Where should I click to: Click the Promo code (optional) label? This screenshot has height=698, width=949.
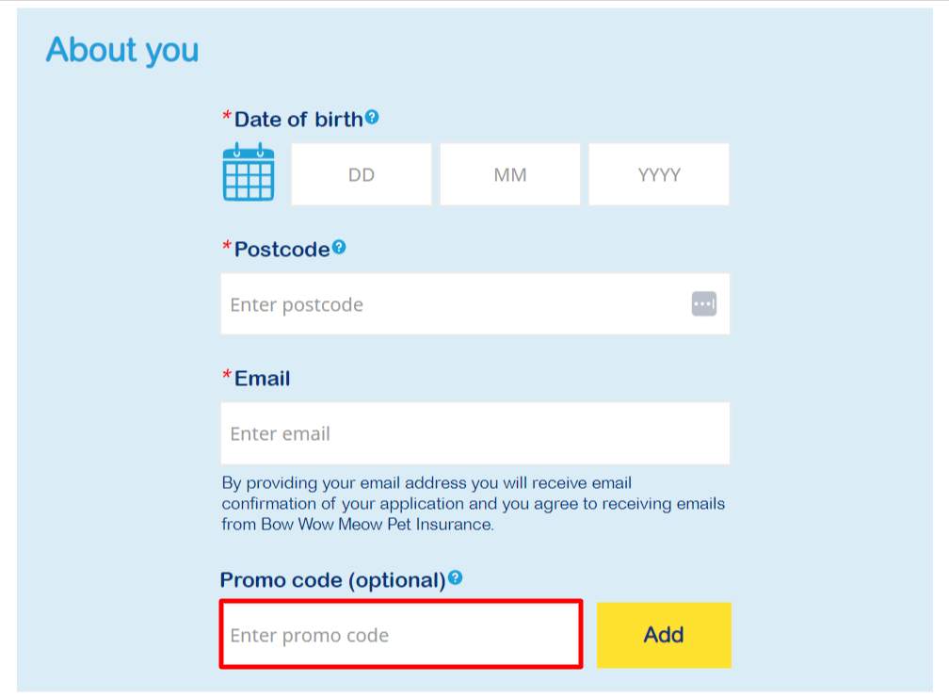pyautogui.click(x=332, y=580)
